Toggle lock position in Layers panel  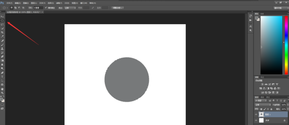268,109
